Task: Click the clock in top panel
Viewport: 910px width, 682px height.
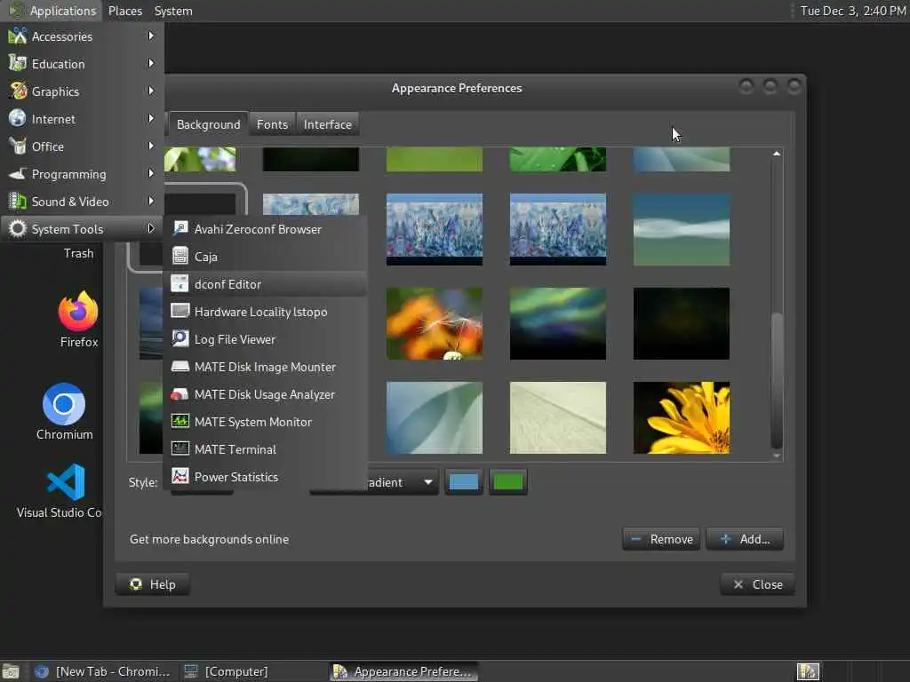Action: click(853, 11)
